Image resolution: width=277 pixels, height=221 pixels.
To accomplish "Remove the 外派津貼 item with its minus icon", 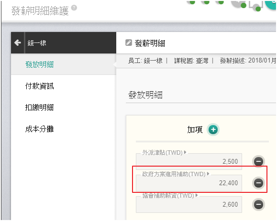I will click(258, 161).
